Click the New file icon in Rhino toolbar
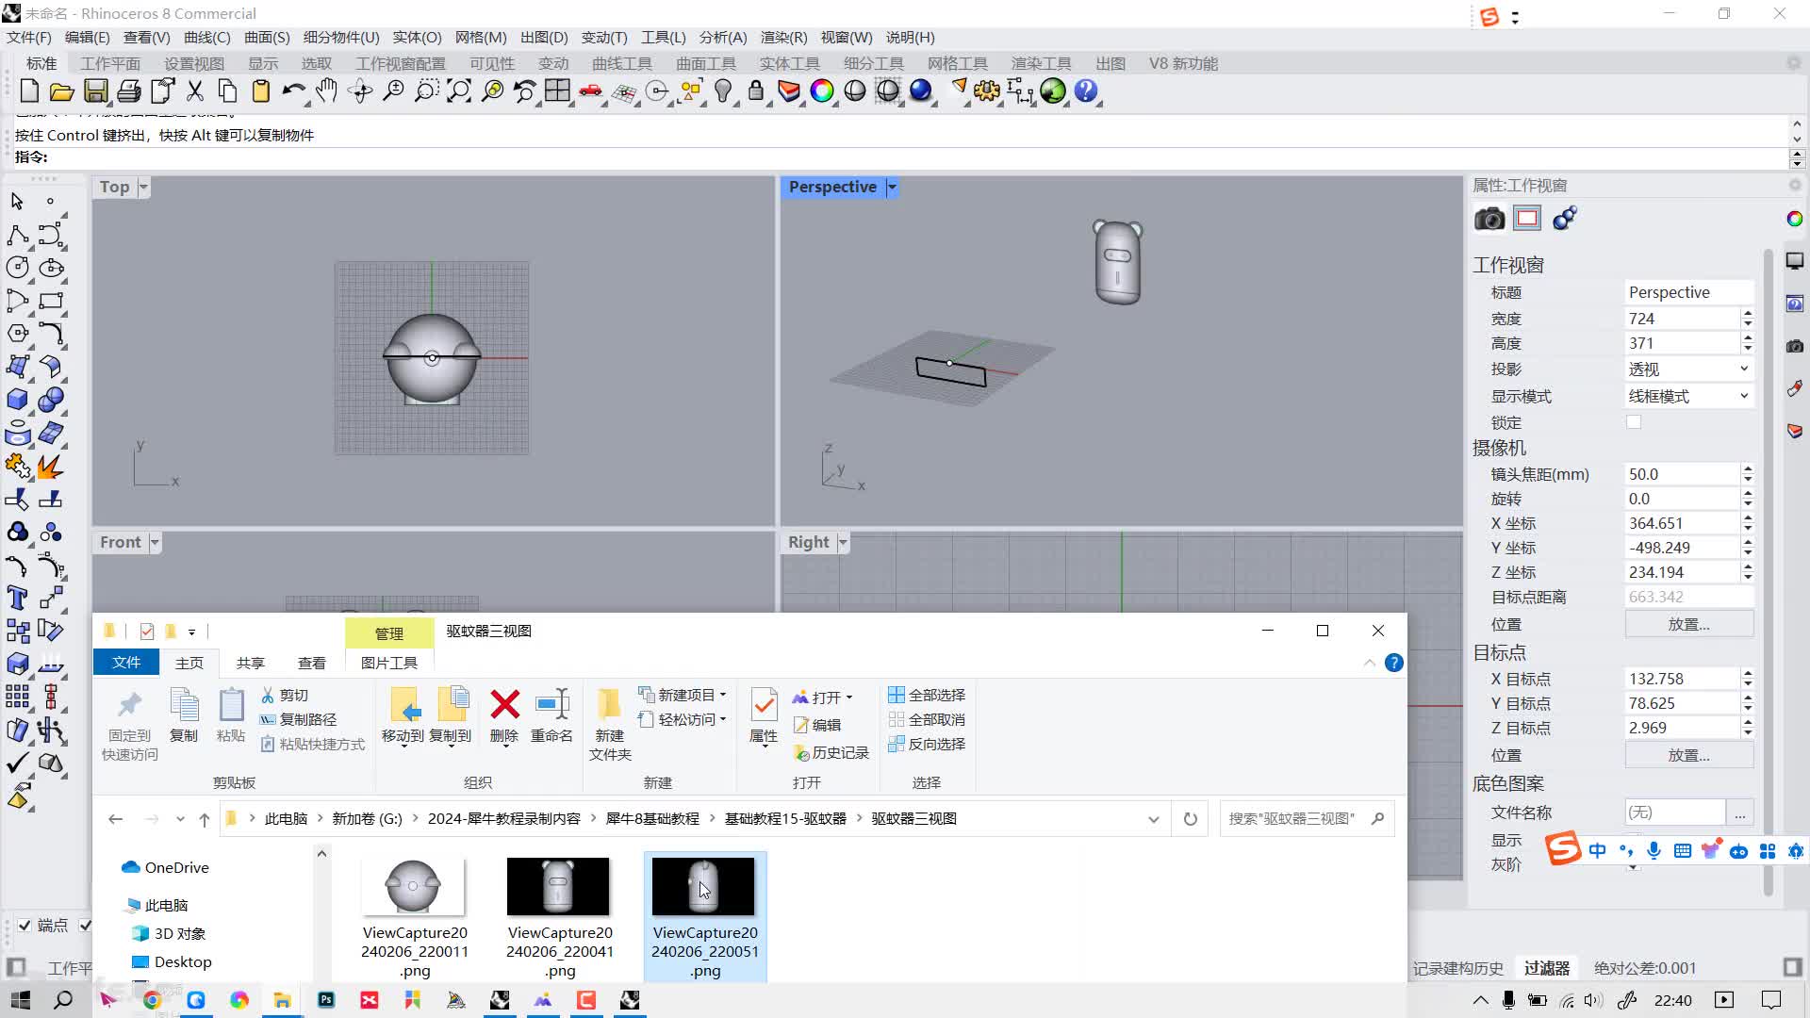The width and height of the screenshot is (1810, 1018). pyautogui.click(x=29, y=90)
